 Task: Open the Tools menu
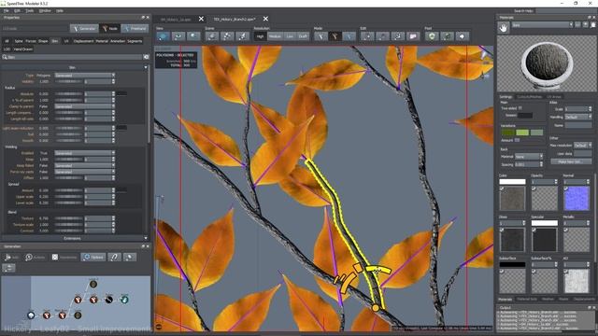tap(29, 10)
